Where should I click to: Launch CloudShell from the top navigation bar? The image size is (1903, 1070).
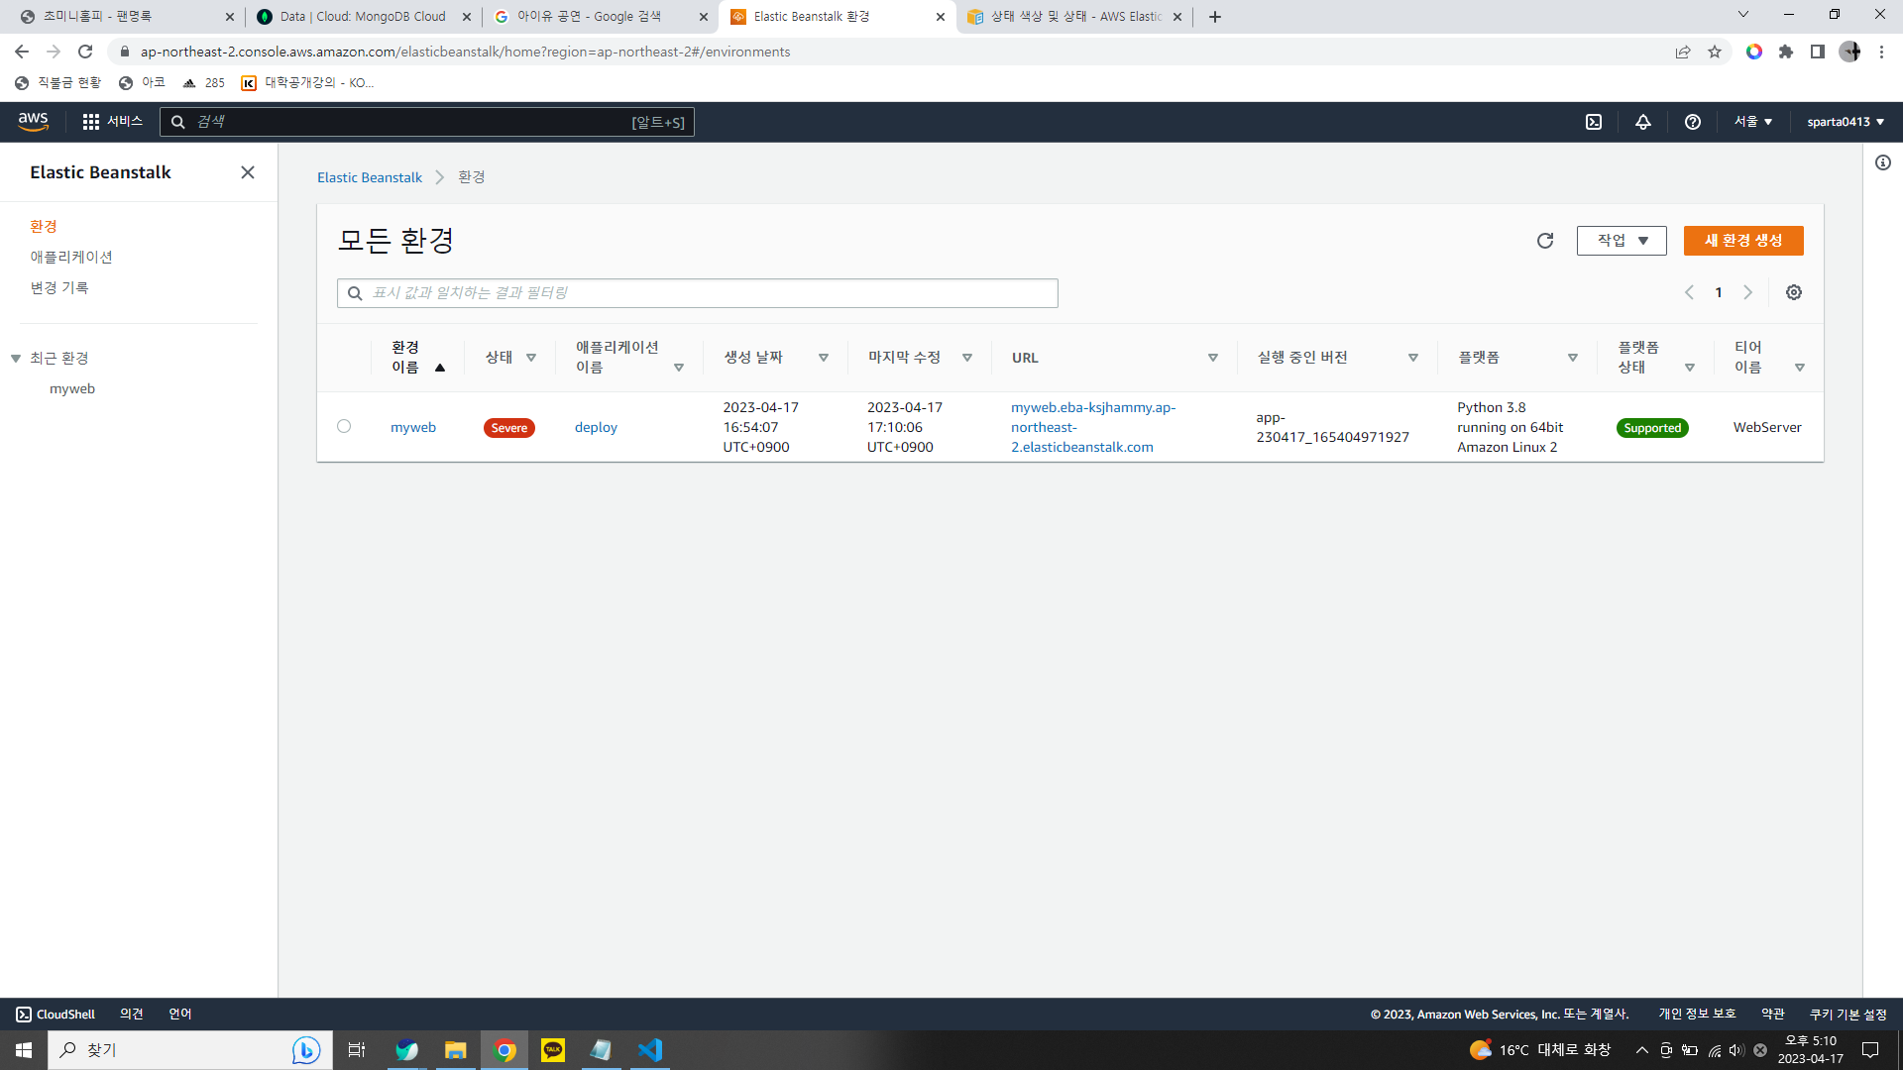coord(1593,122)
